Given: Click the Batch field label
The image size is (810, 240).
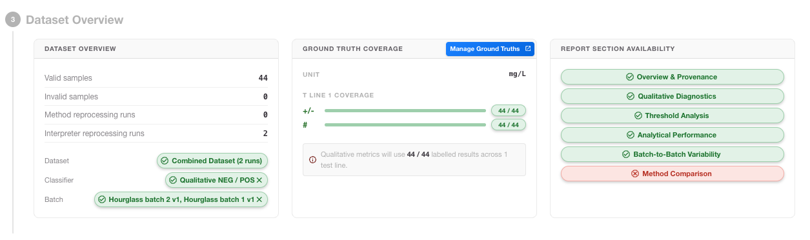Looking at the screenshot, I should pyautogui.click(x=54, y=199).
